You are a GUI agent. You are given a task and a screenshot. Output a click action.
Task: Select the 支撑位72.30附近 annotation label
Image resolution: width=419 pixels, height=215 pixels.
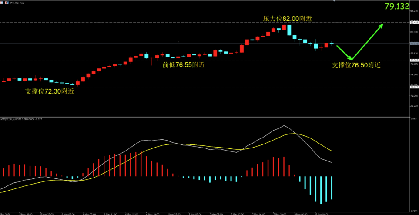[x=50, y=91]
